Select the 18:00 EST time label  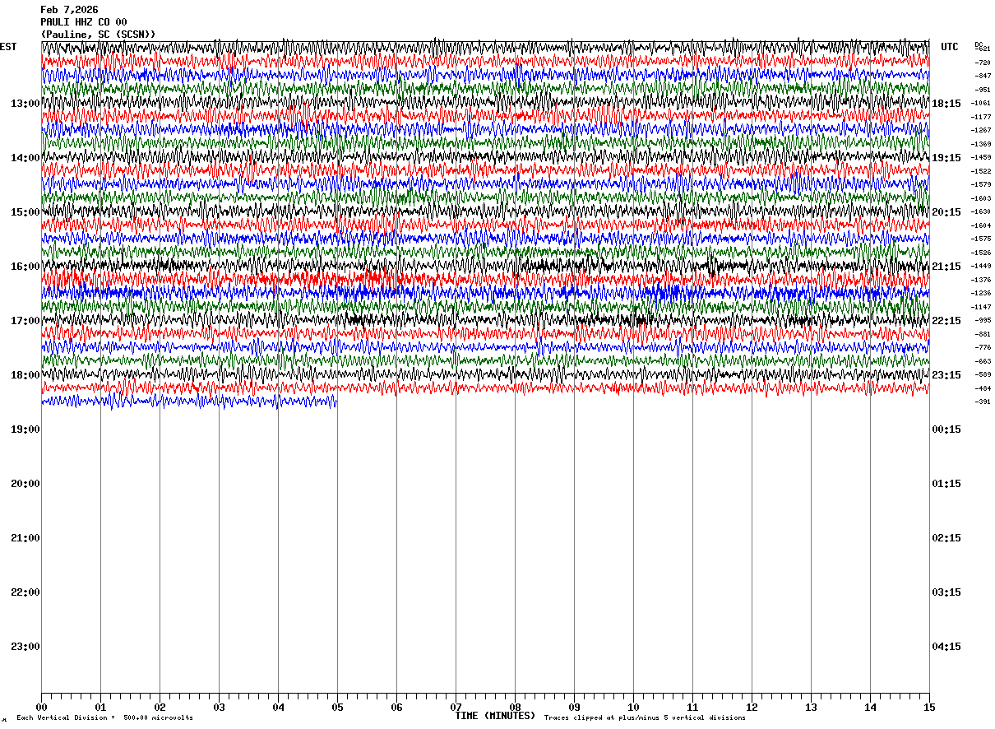25,375
